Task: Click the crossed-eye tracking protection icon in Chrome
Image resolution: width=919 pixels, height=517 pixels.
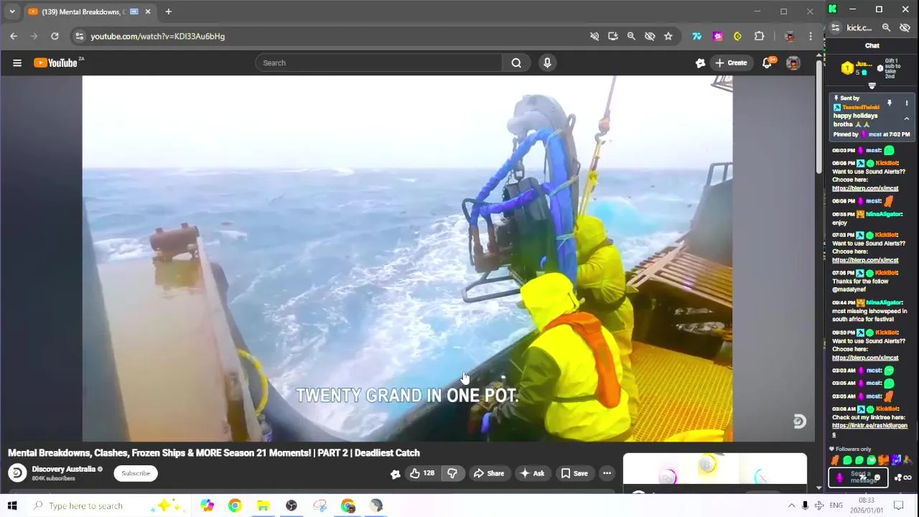Action: tap(650, 36)
